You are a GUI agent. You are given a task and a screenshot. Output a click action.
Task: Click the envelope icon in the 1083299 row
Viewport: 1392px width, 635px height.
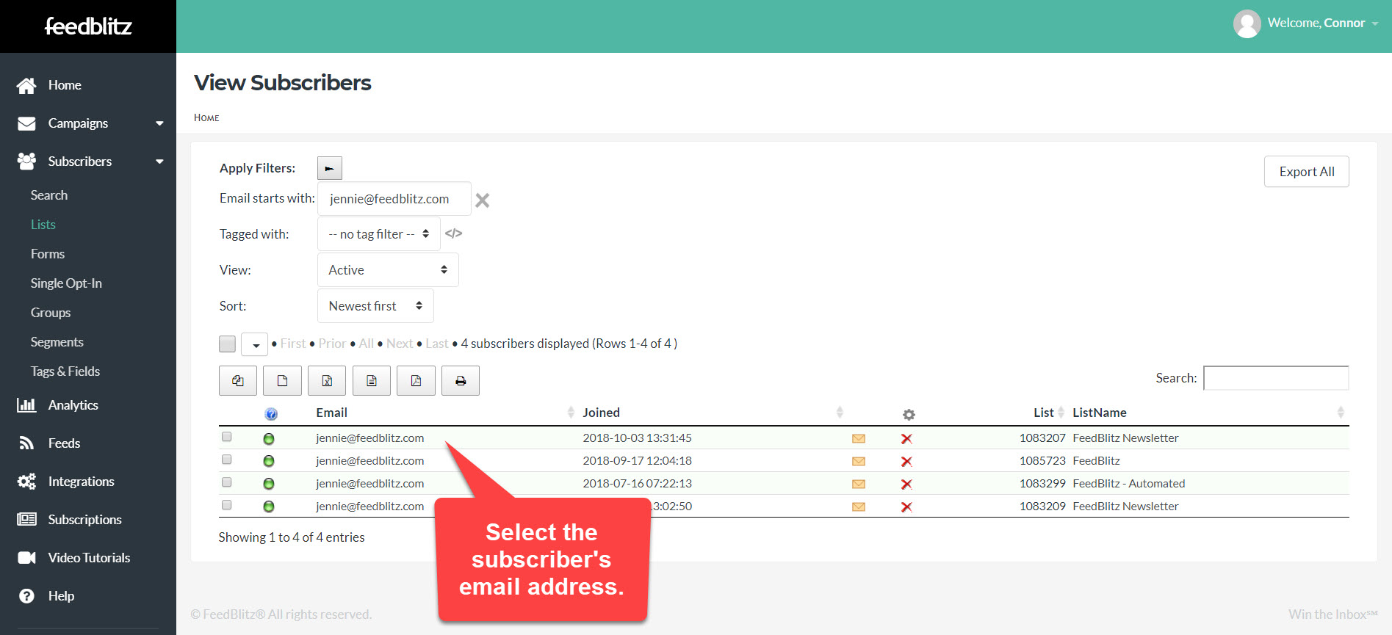point(858,485)
